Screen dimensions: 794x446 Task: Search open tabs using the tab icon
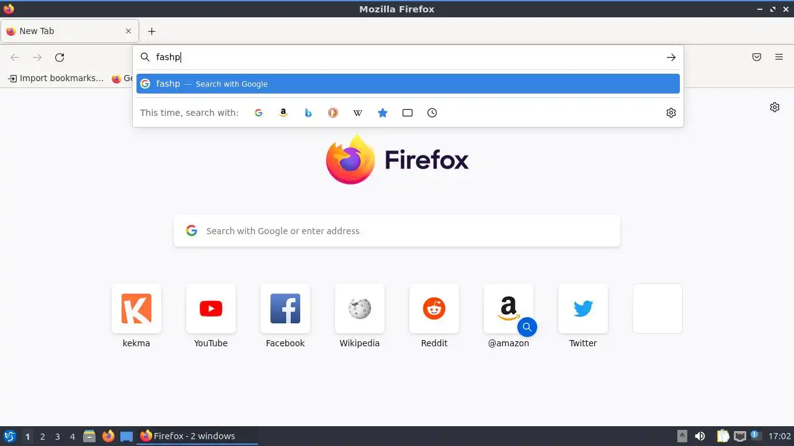[408, 113]
